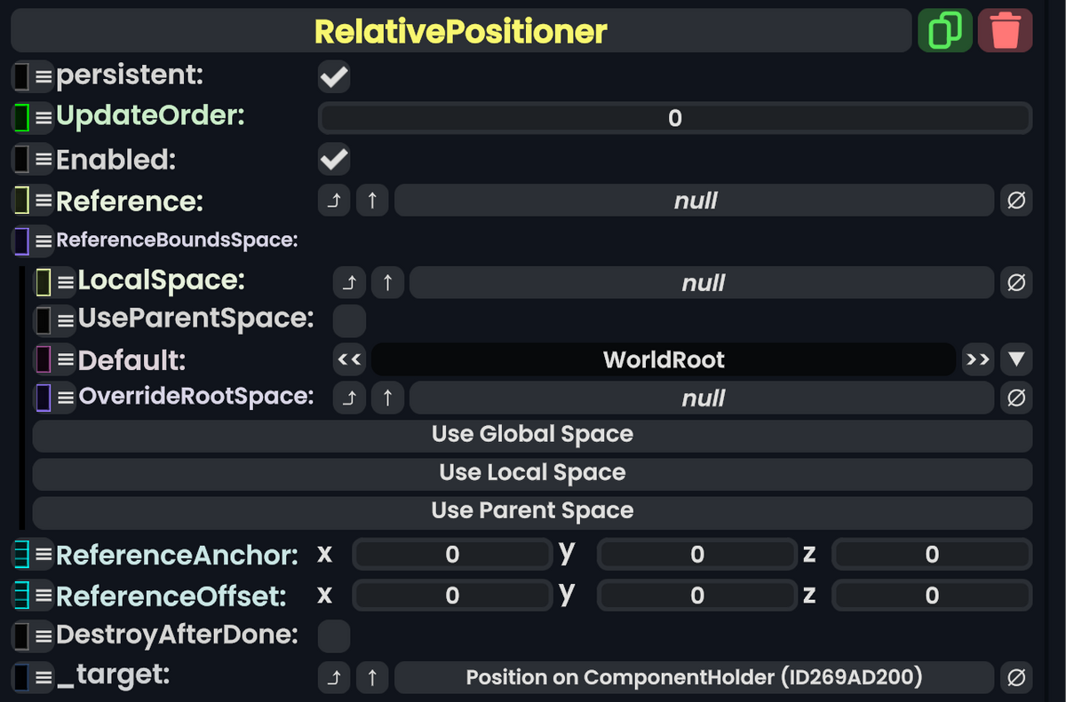The height and width of the screenshot is (702, 1066).
Task: Clear the _target field via the Ø icon
Action: click(1016, 677)
